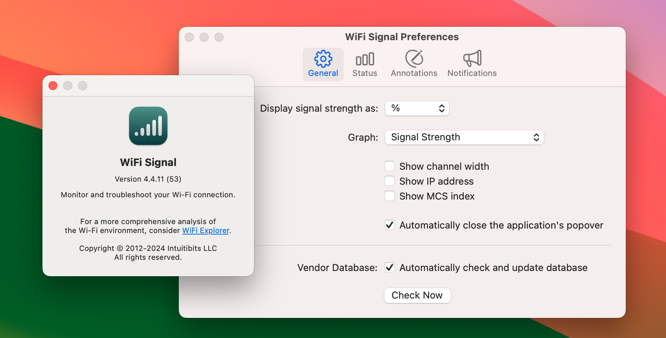Enable Show channel width checkbox
Screen dimensions: 666x338
click(x=390, y=166)
